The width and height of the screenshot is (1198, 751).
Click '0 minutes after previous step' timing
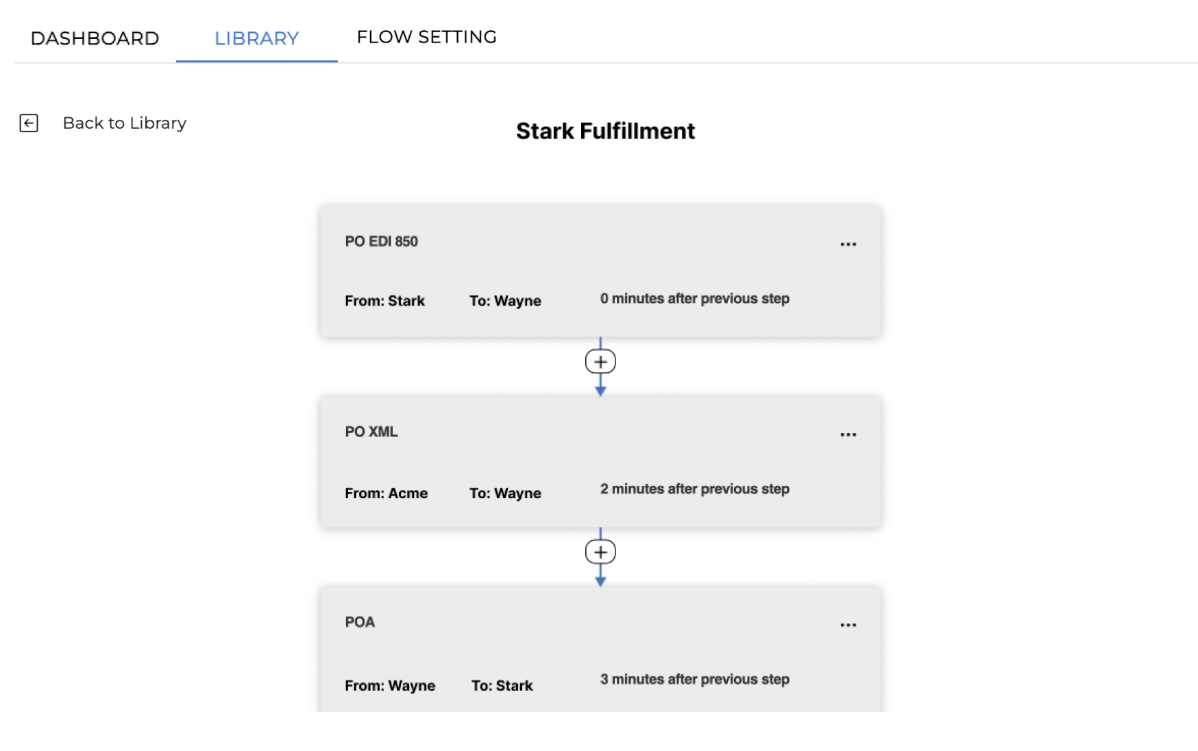click(694, 299)
